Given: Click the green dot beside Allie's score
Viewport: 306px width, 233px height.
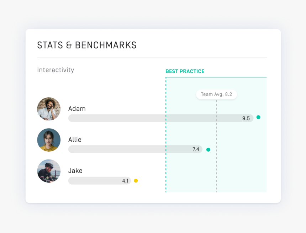Looking at the screenshot, I should (x=208, y=150).
